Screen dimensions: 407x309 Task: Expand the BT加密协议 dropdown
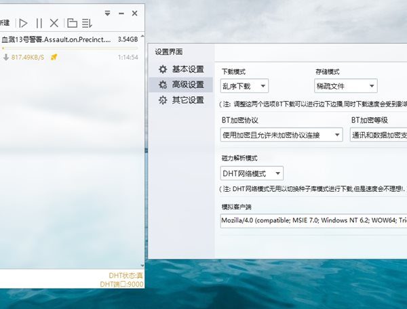coord(282,135)
